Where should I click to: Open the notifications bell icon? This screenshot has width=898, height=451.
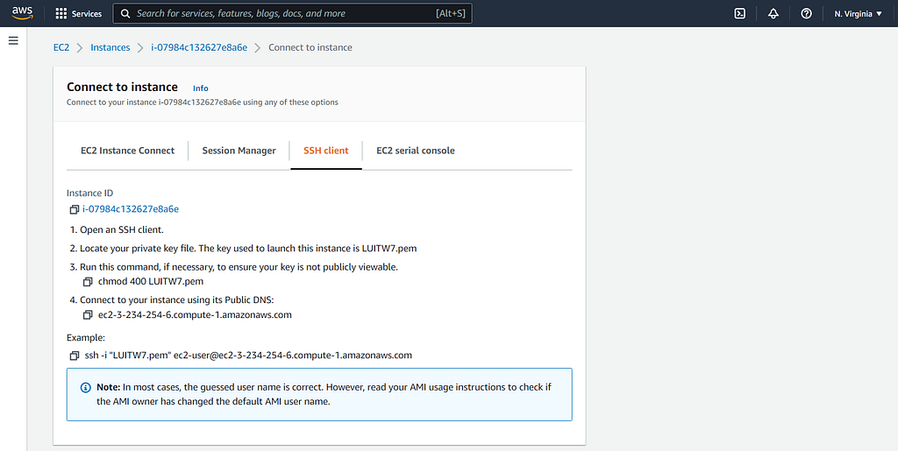(x=773, y=14)
